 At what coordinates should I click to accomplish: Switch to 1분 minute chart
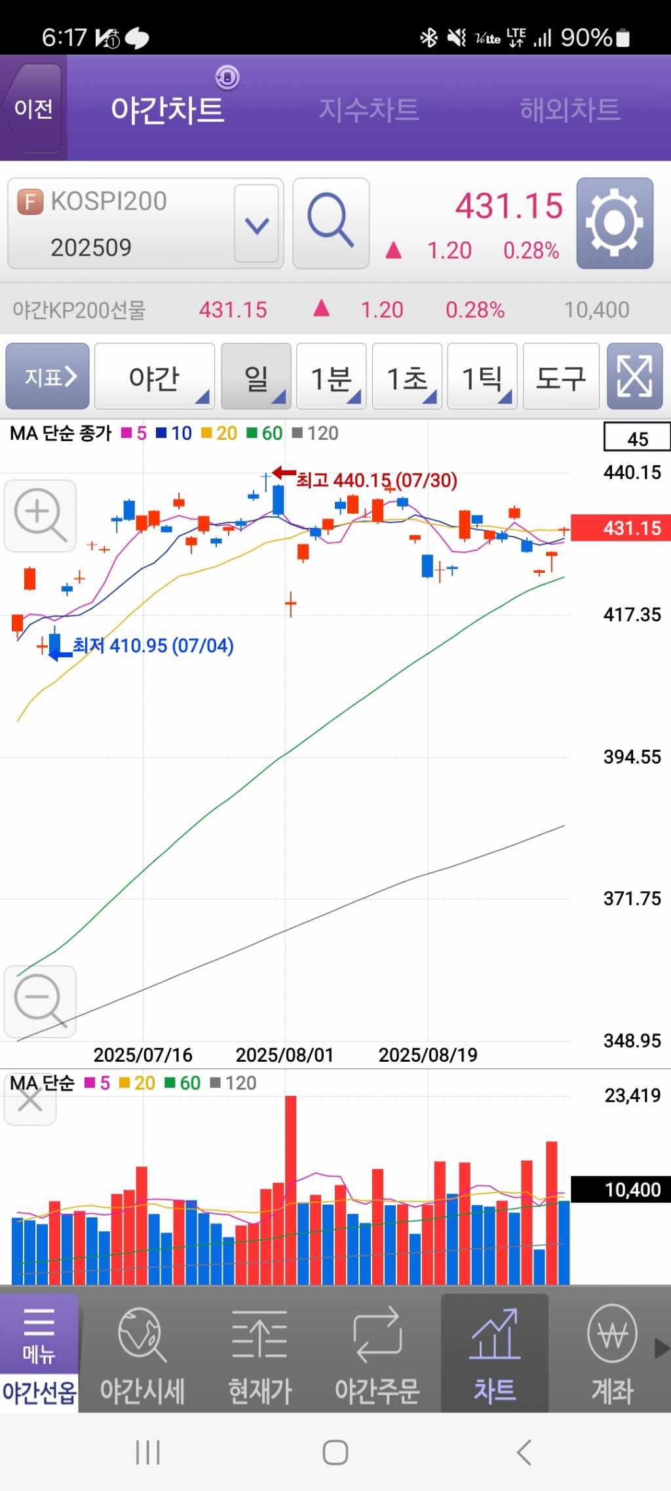click(332, 377)
